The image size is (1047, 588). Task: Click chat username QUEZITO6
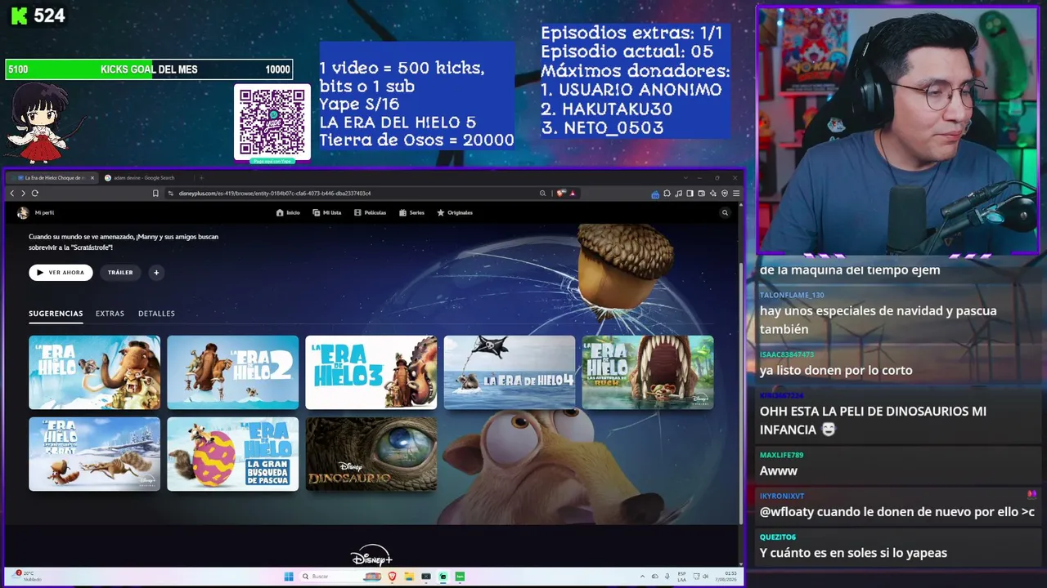[x=778, y=537]
